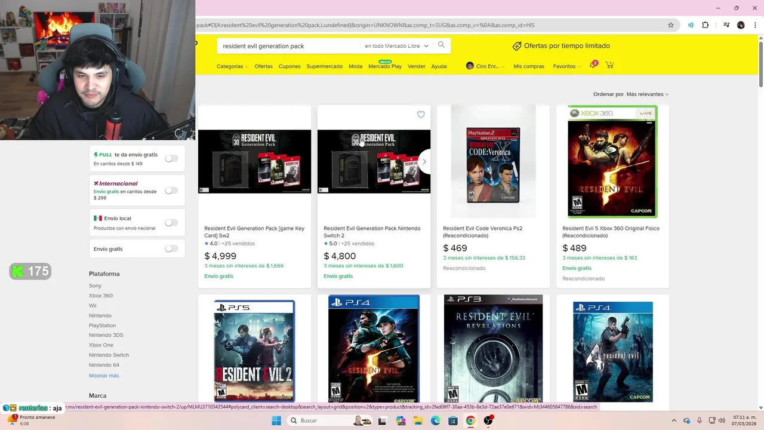Open Resident Evil 5 Xbox 360 Original Fisico title
The image size is (764, 430).
click(611, 232)
